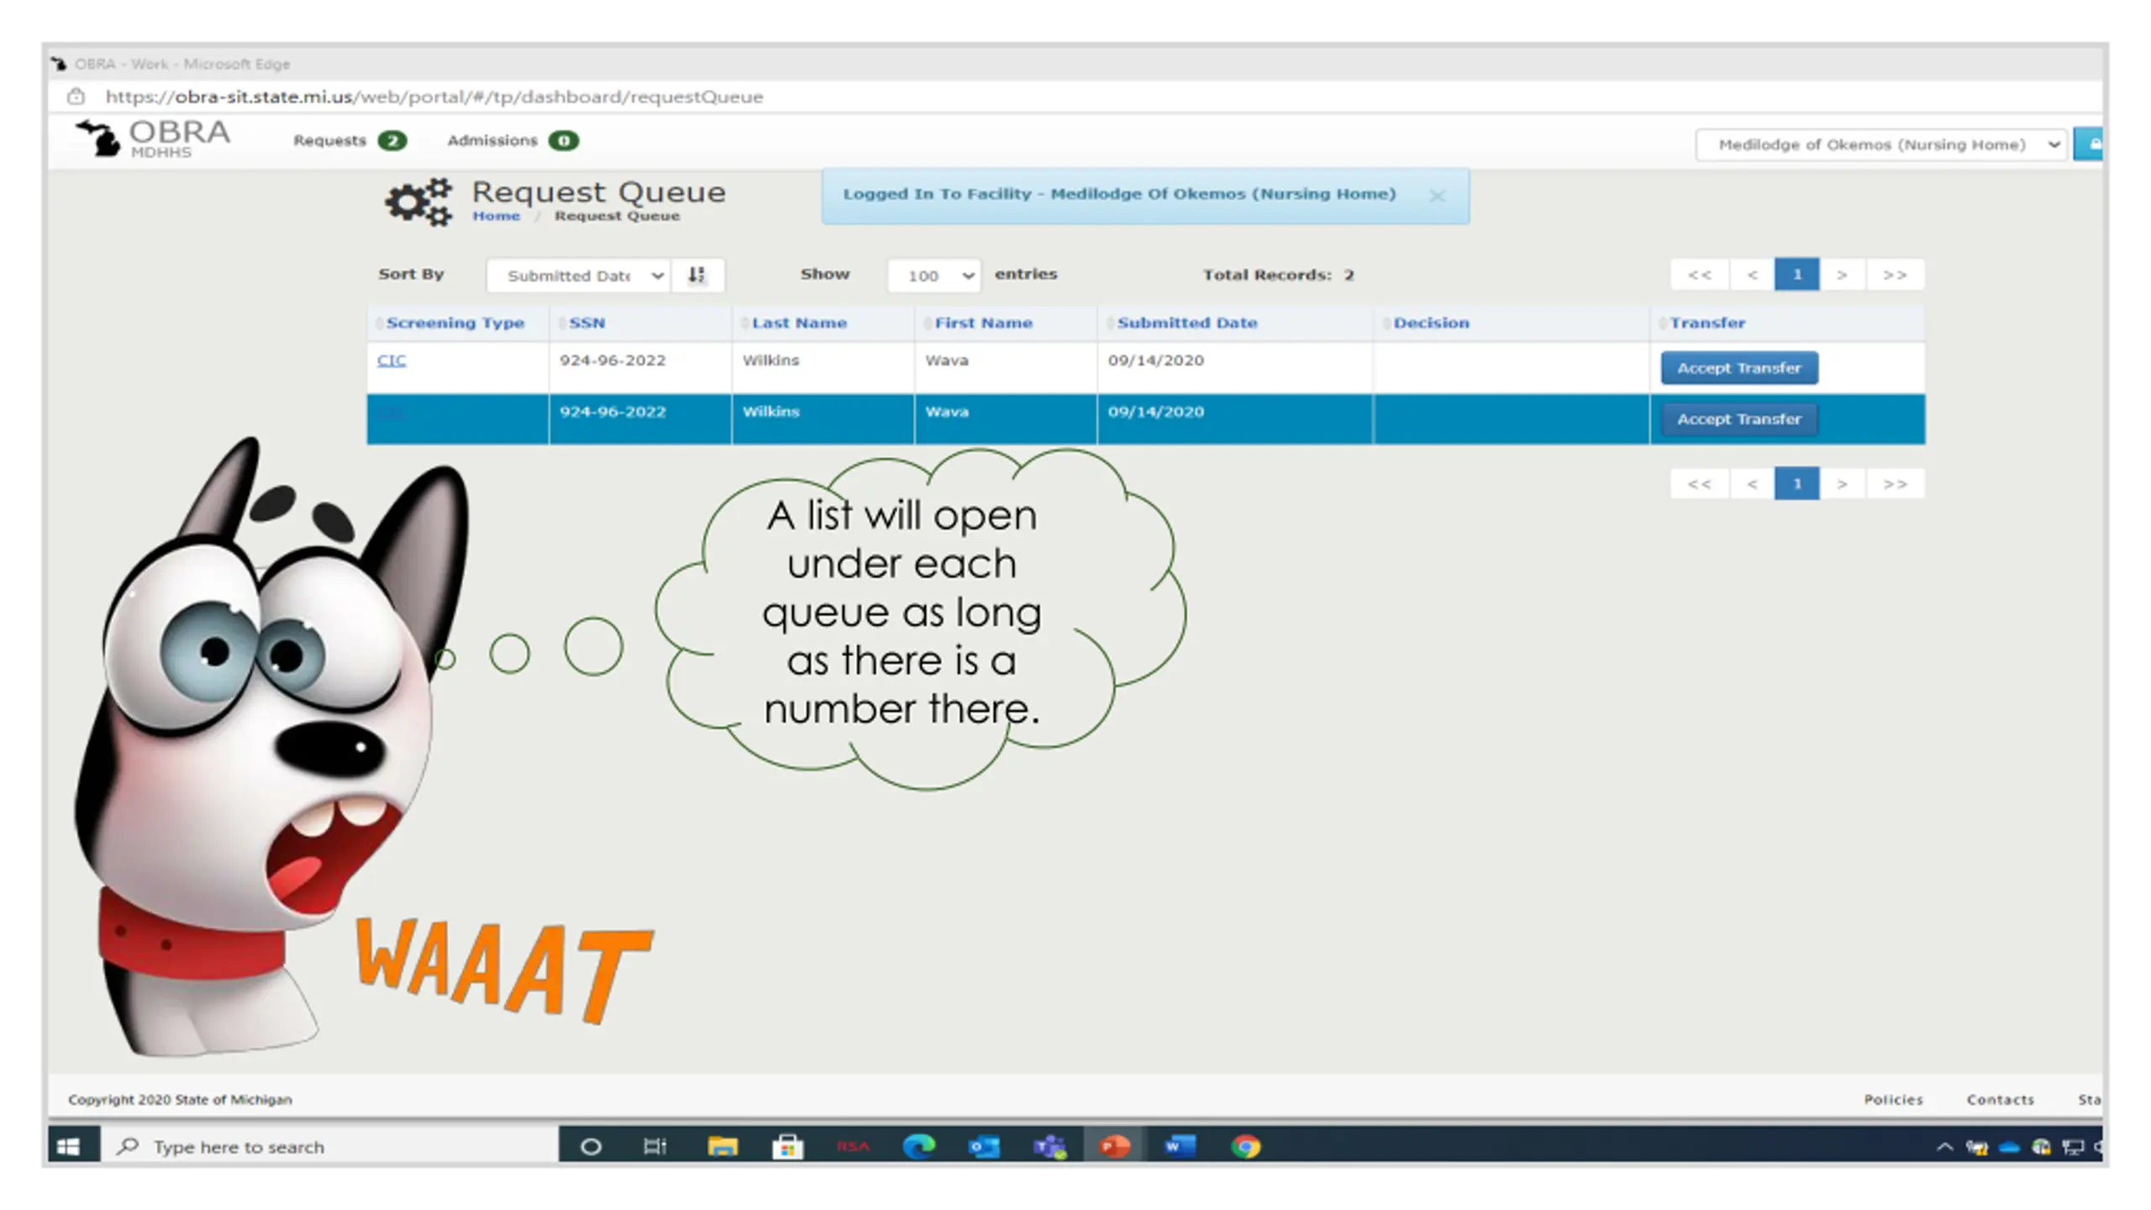Screen dimensions: 2151x1210
Task: Click the CIC screening type link
Action: coord(392,360)
